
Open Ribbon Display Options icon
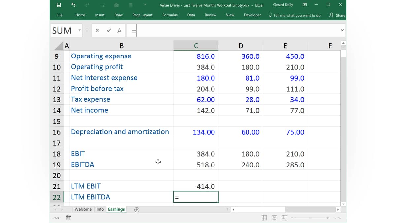click(305, 5)
